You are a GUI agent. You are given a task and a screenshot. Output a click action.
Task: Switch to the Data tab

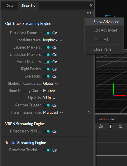coord(10,5)
